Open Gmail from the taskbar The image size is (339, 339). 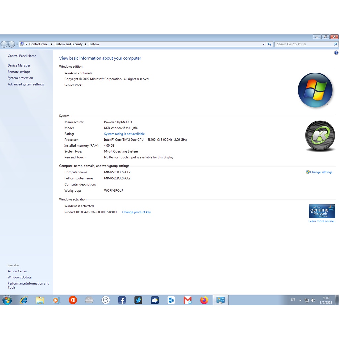[188, 300]
